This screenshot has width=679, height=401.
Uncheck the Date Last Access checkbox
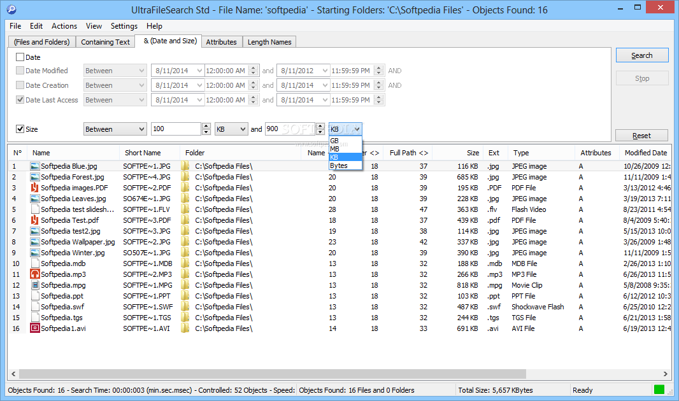pyautogui.click(x=20, y=100)
